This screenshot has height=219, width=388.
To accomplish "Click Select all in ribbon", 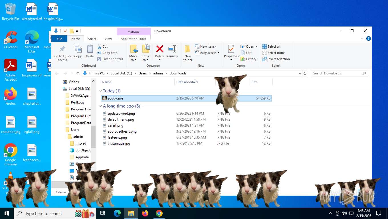I will (271, 46).
